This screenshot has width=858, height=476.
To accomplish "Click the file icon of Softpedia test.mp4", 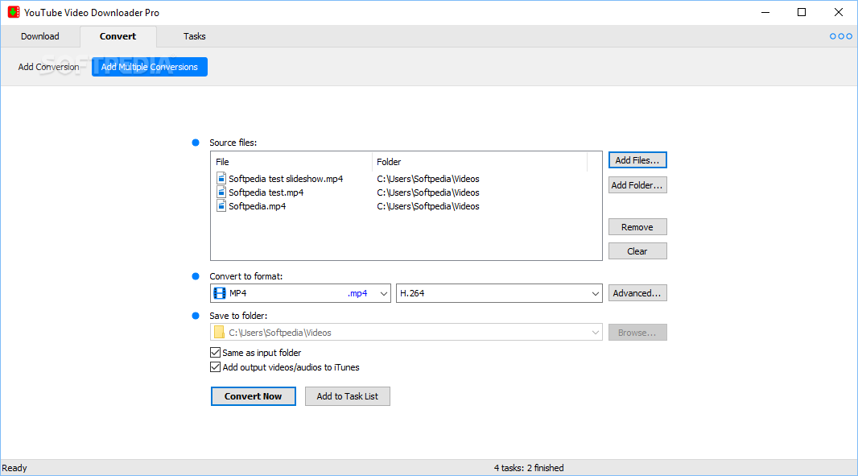I will click(x=221, y=192).
